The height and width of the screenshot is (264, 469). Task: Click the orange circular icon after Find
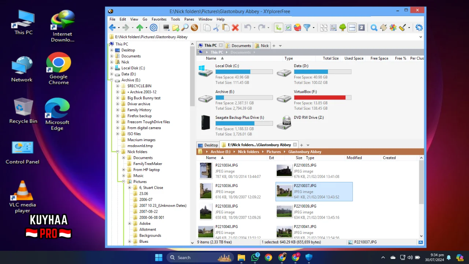tap(195, 27)
